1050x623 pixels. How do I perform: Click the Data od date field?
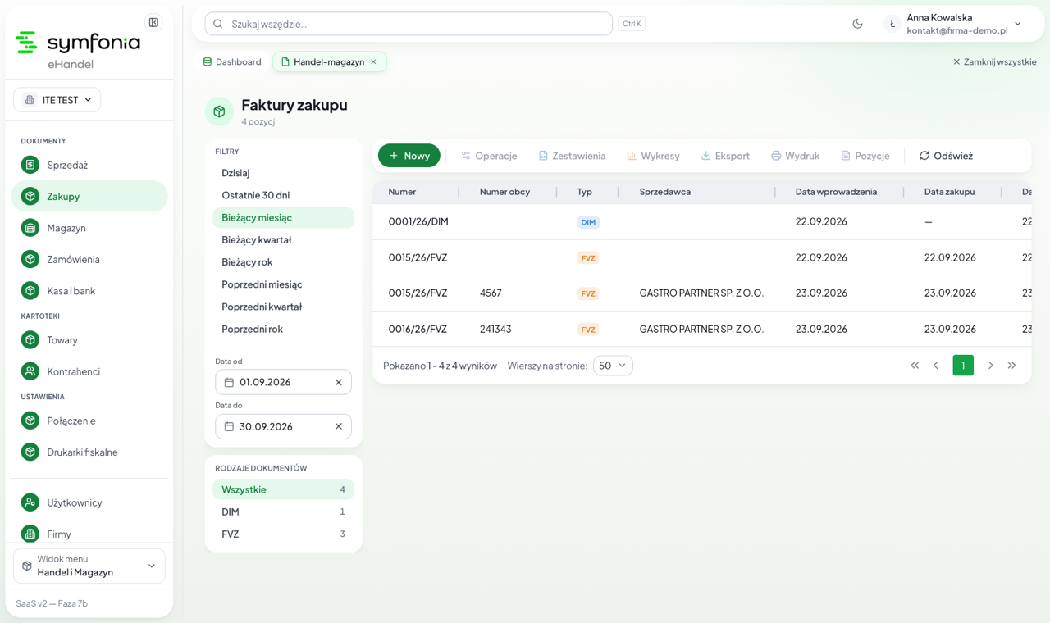click(x=283, y=382)
